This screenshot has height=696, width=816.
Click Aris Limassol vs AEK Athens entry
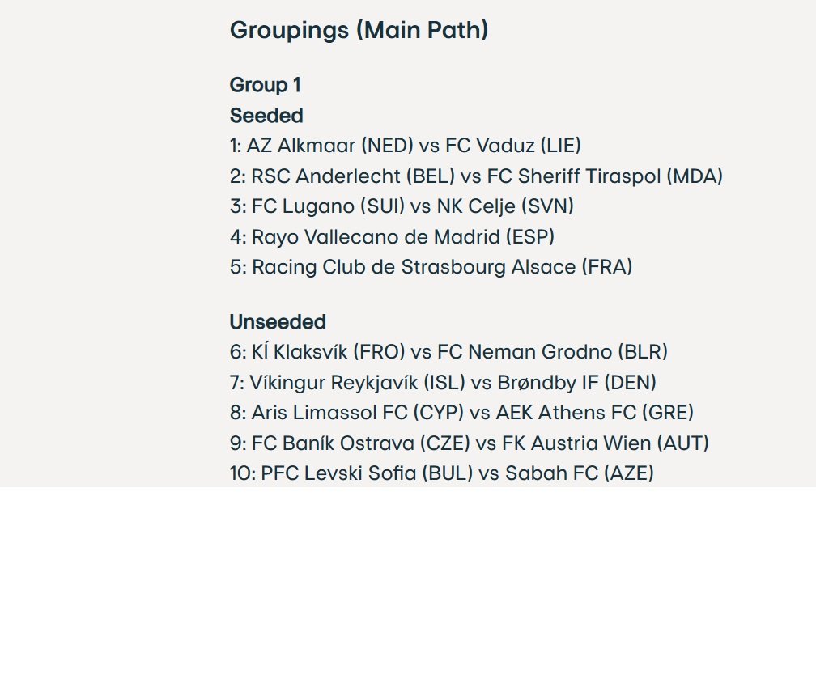click(461, 413)
